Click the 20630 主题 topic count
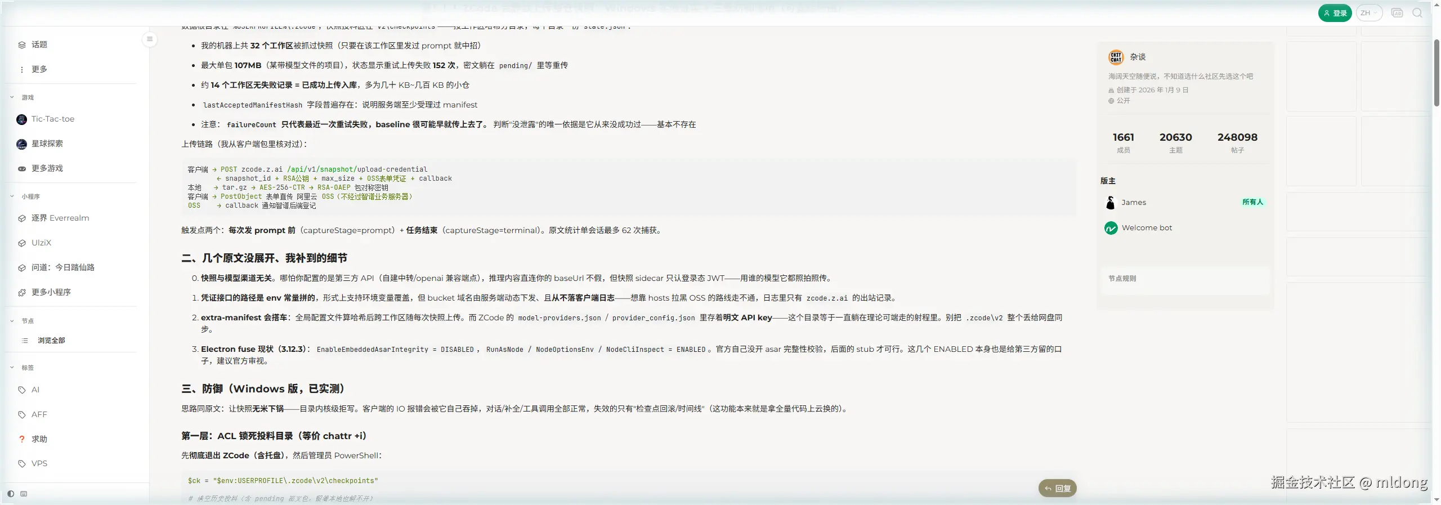Viewport: 1441px width, 505px height. (1175, 142)
